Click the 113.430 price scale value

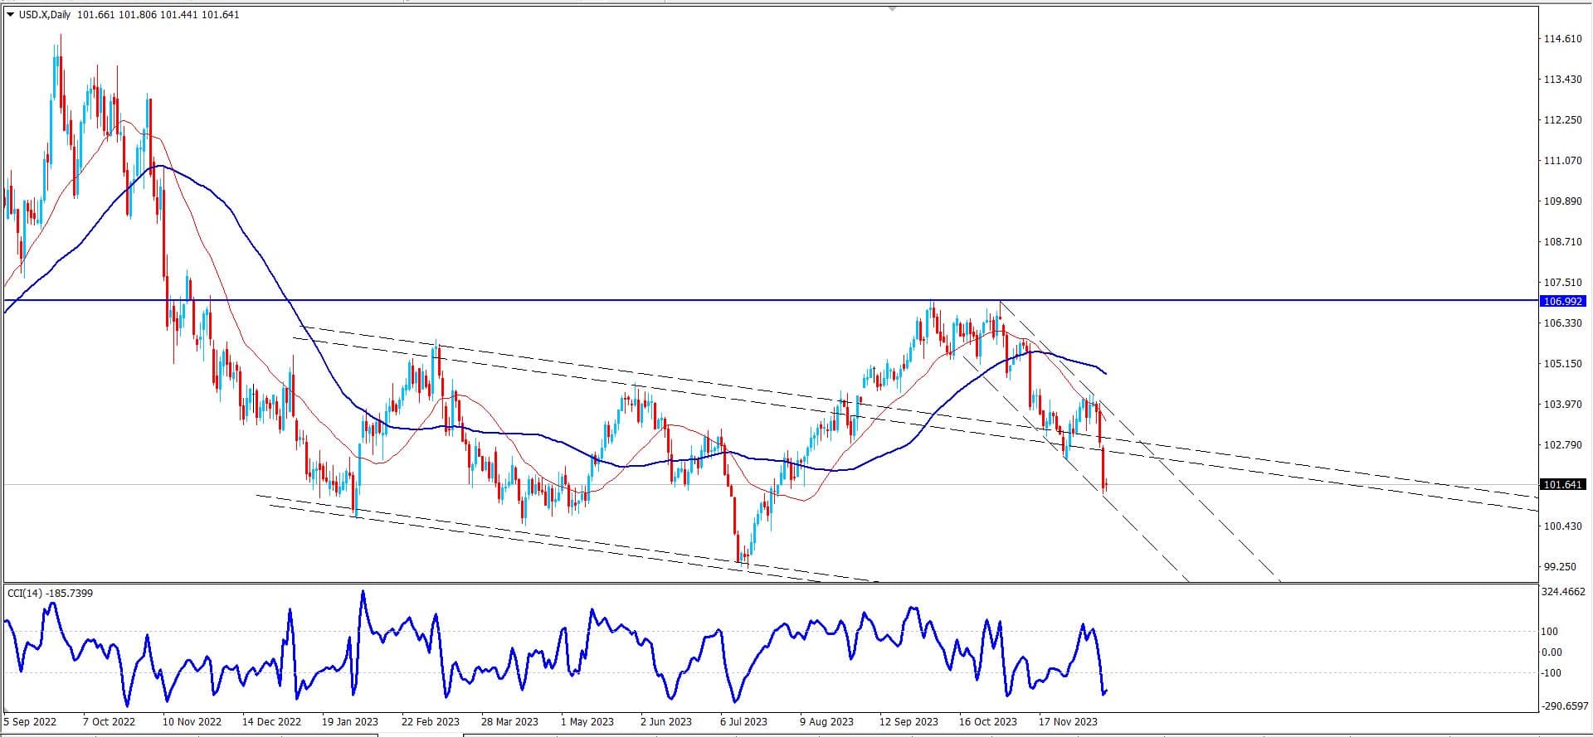[x=1562, y=80]
